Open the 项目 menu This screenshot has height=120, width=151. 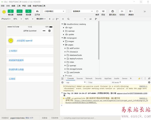pos(3,6)
